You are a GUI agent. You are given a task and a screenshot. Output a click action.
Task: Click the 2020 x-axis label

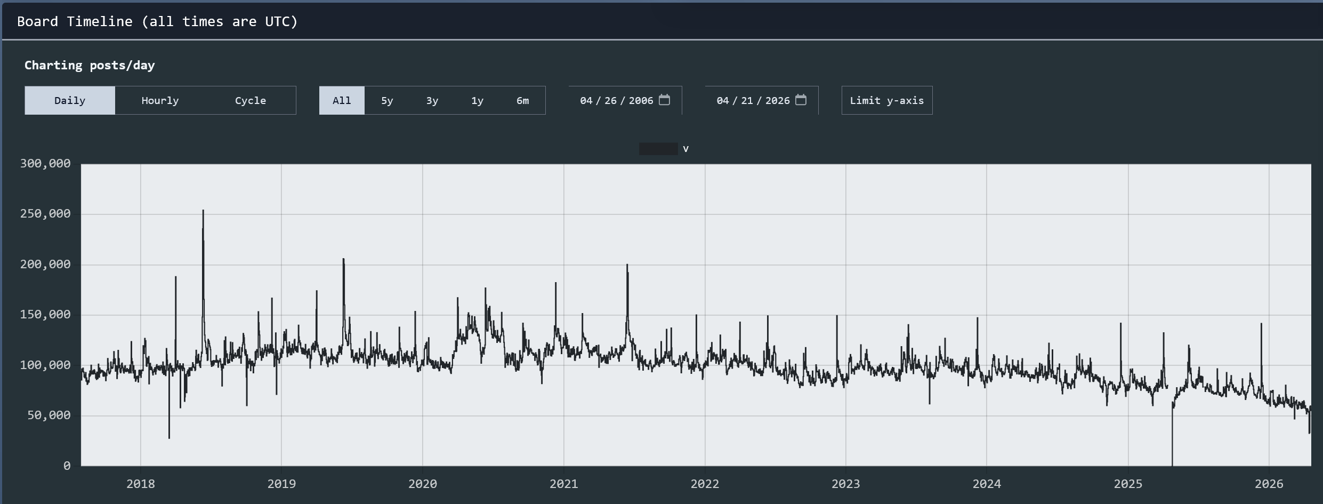(423, 484)
